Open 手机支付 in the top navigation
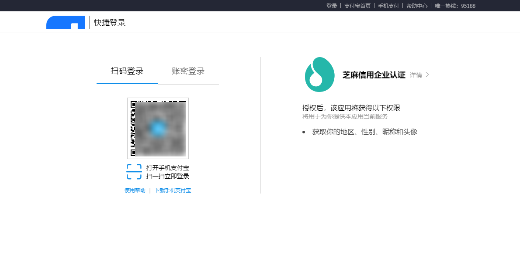This screenshot has height=265, width=520. [388, 6]
